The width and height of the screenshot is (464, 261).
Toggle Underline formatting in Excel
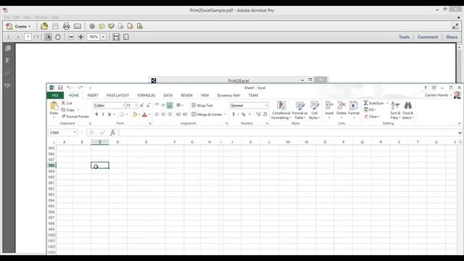pyautogui.click(x=109, y=115)
